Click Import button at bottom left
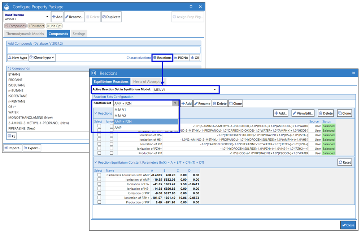The width and height of the screenshot is (361, 234). pos(13,148)
